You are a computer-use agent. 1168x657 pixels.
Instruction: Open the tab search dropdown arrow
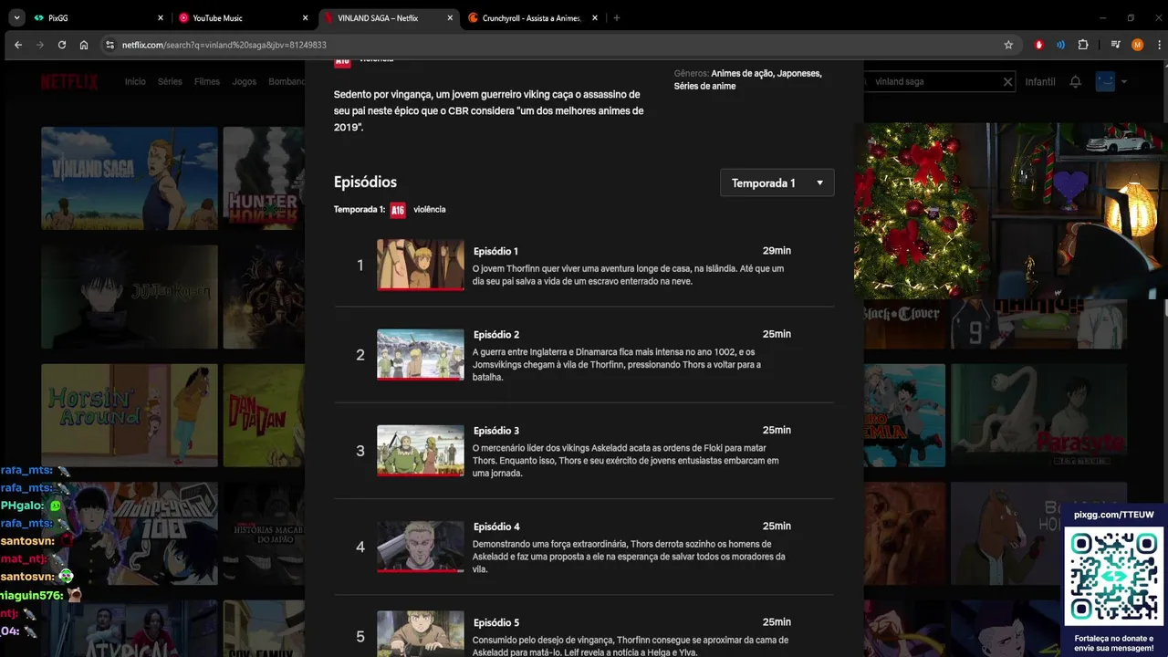click(x=16, y=17)
